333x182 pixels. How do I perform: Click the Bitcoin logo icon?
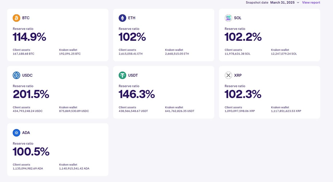pyautogui.click(x=16, y=18)
